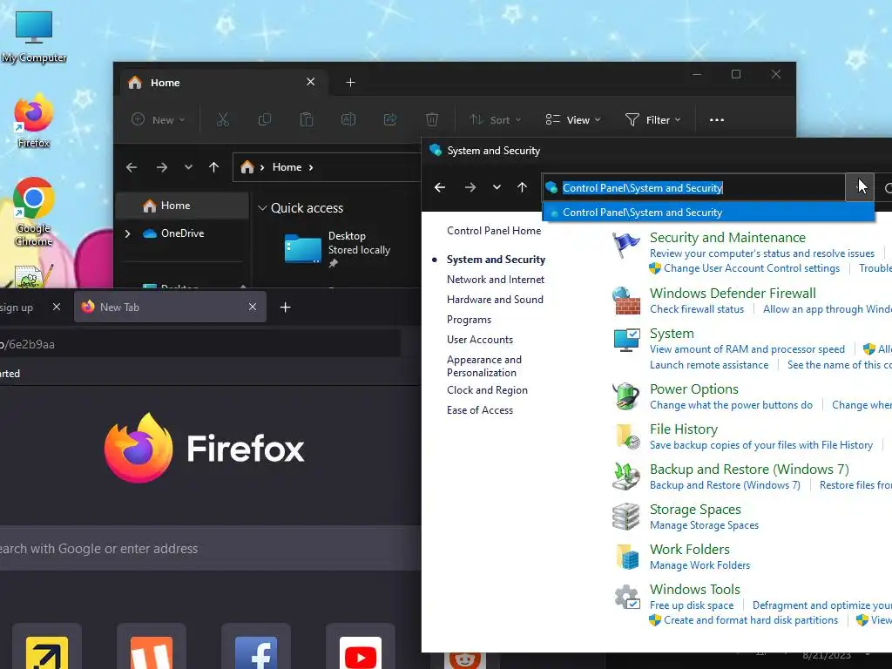
Task: Click the Firefox search or enter address box
Action: click(x=211, y=549)
